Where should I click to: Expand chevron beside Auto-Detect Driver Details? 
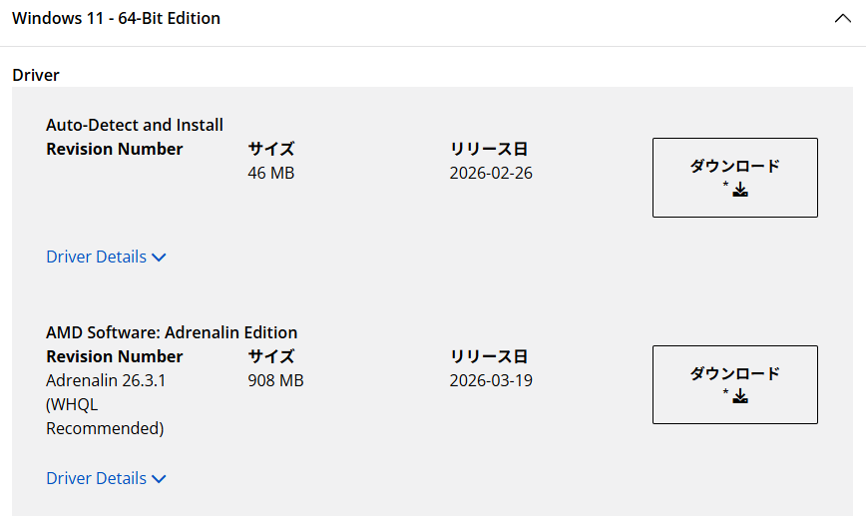click(x=159, y=258)
